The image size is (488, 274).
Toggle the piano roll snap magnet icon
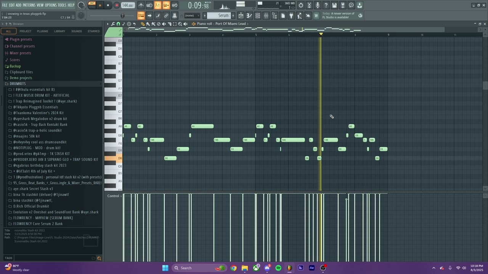point(118,24)
